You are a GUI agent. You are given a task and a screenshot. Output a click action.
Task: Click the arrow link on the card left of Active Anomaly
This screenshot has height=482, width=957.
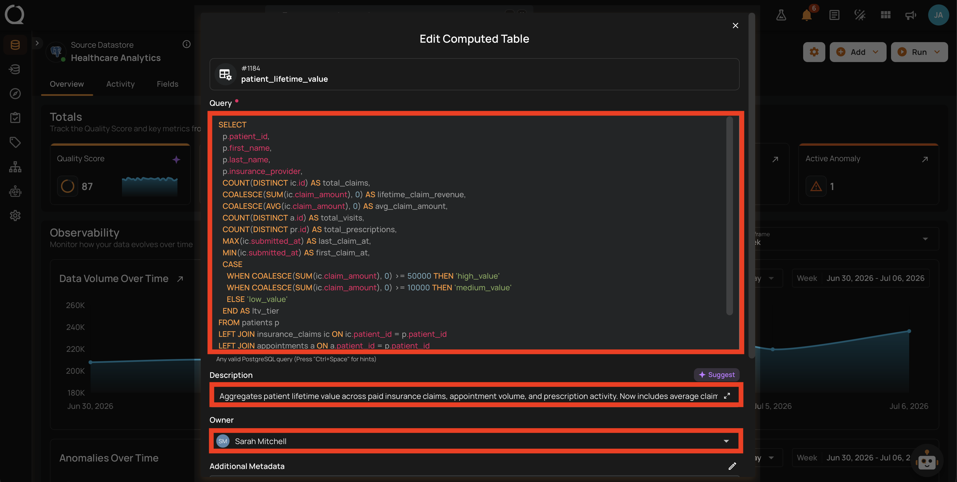775,159
